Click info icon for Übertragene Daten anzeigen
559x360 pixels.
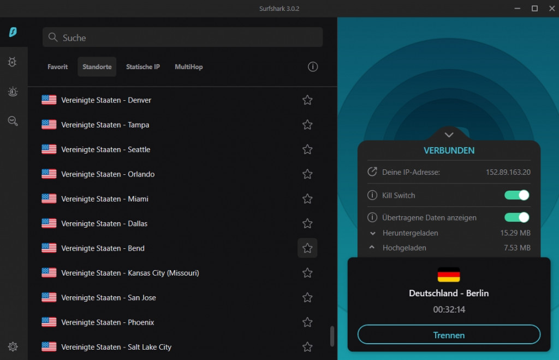click(372, 217)
